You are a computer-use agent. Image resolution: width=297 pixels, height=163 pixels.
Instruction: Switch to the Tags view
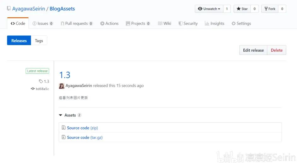click(x=39, y=41)
